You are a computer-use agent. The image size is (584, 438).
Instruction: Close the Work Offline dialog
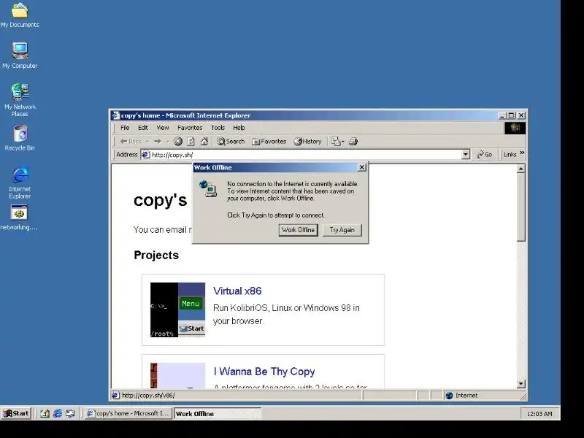point(361,168)
